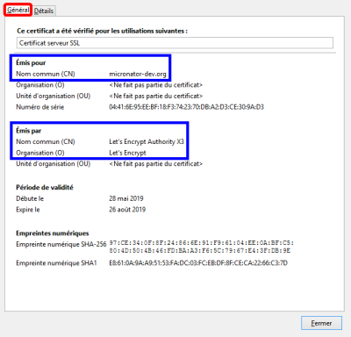Click the 'Émis par' heading
The height and width of the screenshot is (337, 351).
pos(28,131)
